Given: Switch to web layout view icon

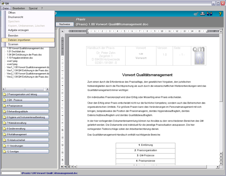Looking at the screenshot, I should [65, 166].
